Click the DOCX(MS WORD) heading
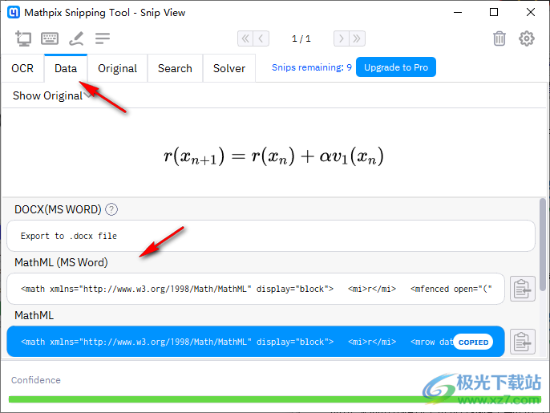This screenshot has height=413, width=550. click(58, 209)
